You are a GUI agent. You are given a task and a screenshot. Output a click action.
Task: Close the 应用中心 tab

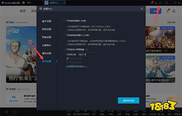(x=65, y=3)
